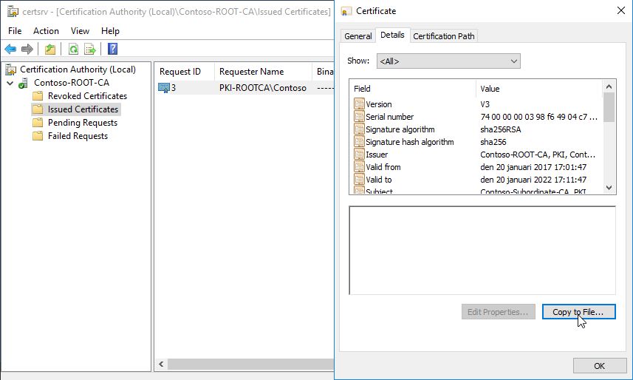Screen dimensions: 633x380
Task: Click the Valid to field icon
Action: coord(359,179)
